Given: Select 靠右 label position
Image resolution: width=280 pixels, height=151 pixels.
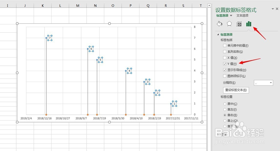Looking at the screenshot, I should pos(225,115).
